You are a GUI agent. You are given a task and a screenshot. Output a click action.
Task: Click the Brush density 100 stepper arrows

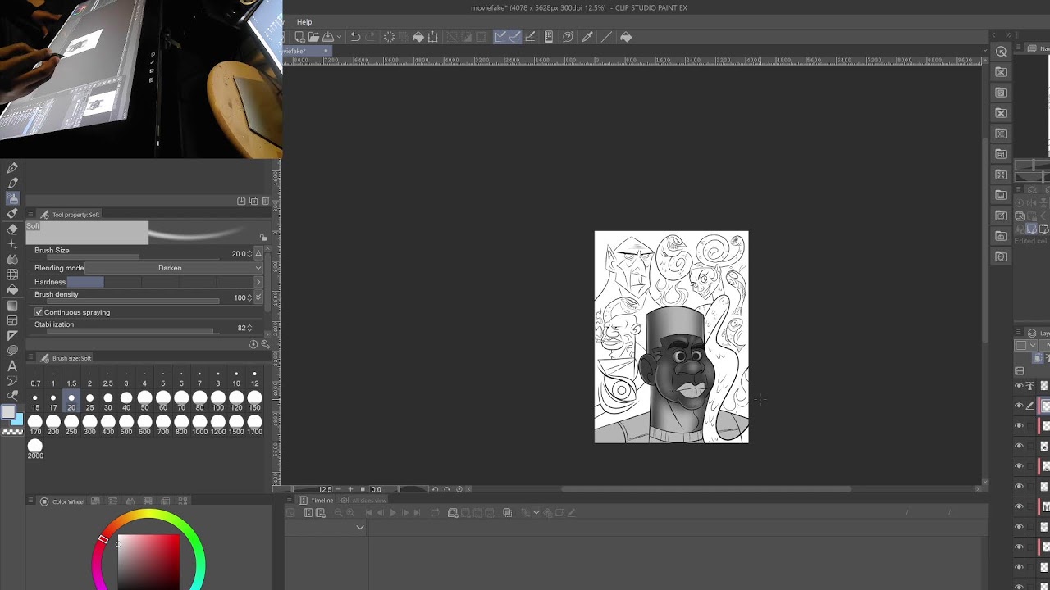tap(249, 297)
